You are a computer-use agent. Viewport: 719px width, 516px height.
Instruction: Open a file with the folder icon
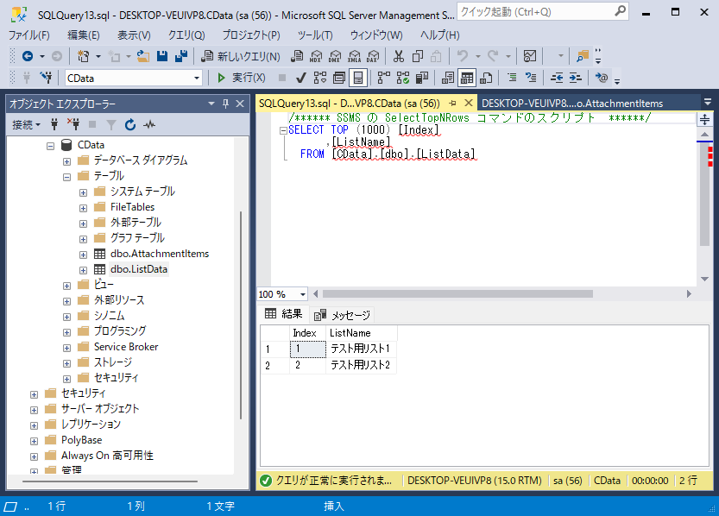tap(143, 56)
